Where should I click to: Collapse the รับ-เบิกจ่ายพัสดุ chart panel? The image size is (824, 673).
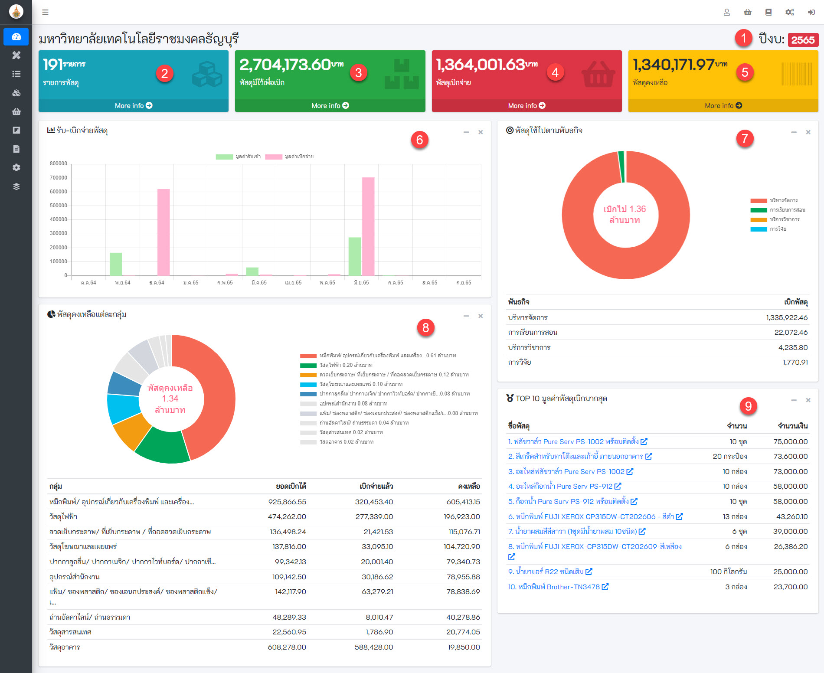[466, 132]
